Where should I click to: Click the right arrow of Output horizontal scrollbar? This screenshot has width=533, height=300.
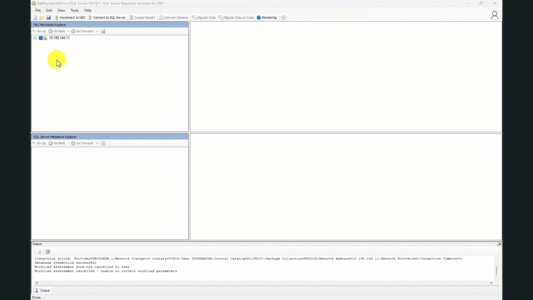tap(491, 283)
